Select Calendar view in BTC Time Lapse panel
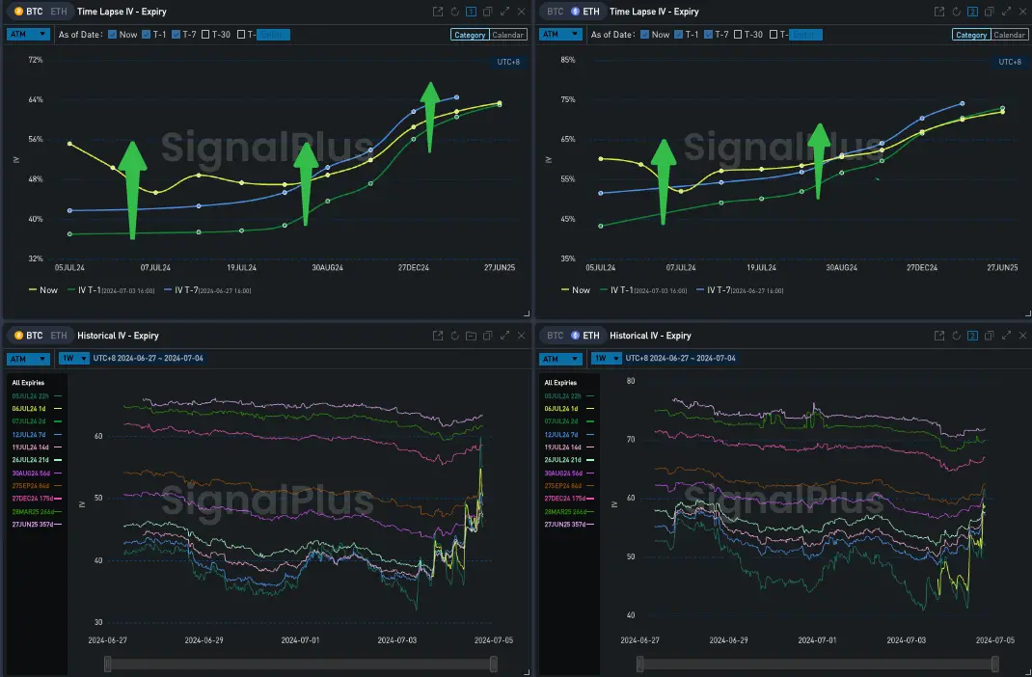The width and height of the screenshot is (1032, 677). pyautogui.click(x=508, y=35)
